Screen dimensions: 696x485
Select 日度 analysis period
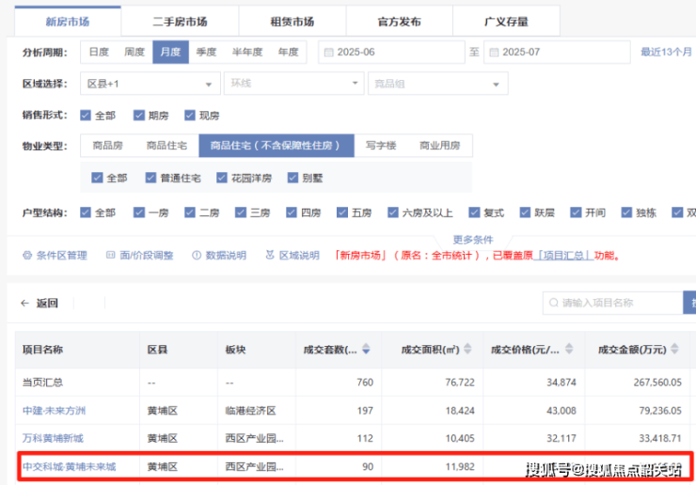click(99, 52)
